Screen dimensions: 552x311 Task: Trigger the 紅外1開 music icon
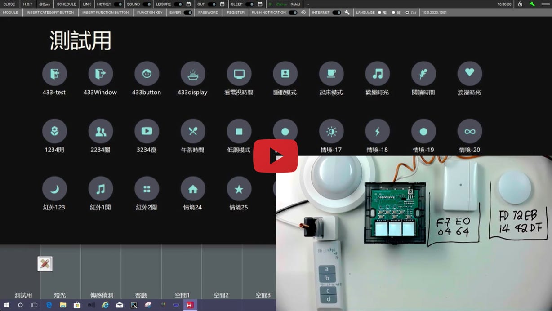tap(100, 189)
